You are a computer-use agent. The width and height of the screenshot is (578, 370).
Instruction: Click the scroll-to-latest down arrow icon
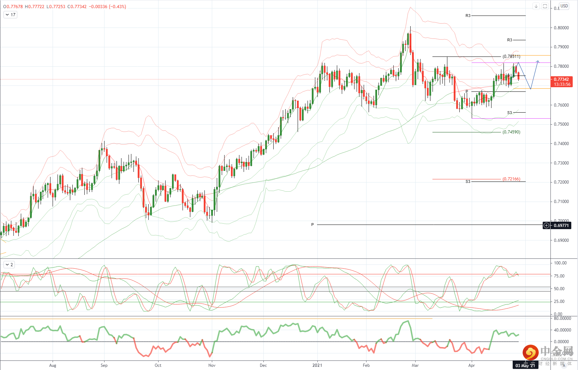pyautogui.click(x=536, y=6)
